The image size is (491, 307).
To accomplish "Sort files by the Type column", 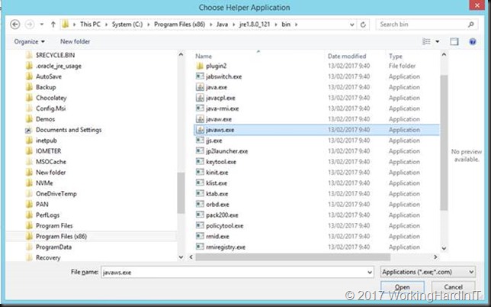I will click(396, 57).
